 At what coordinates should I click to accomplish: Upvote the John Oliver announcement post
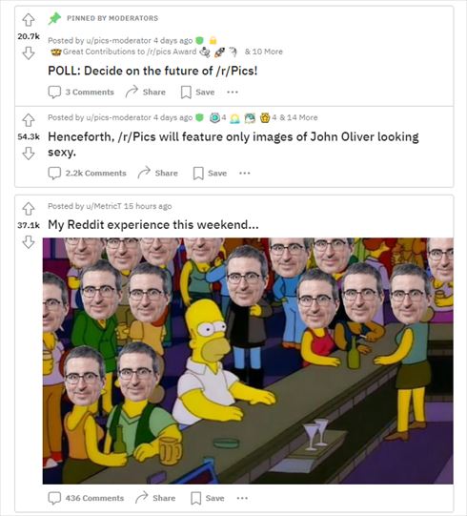click(29, 120)
